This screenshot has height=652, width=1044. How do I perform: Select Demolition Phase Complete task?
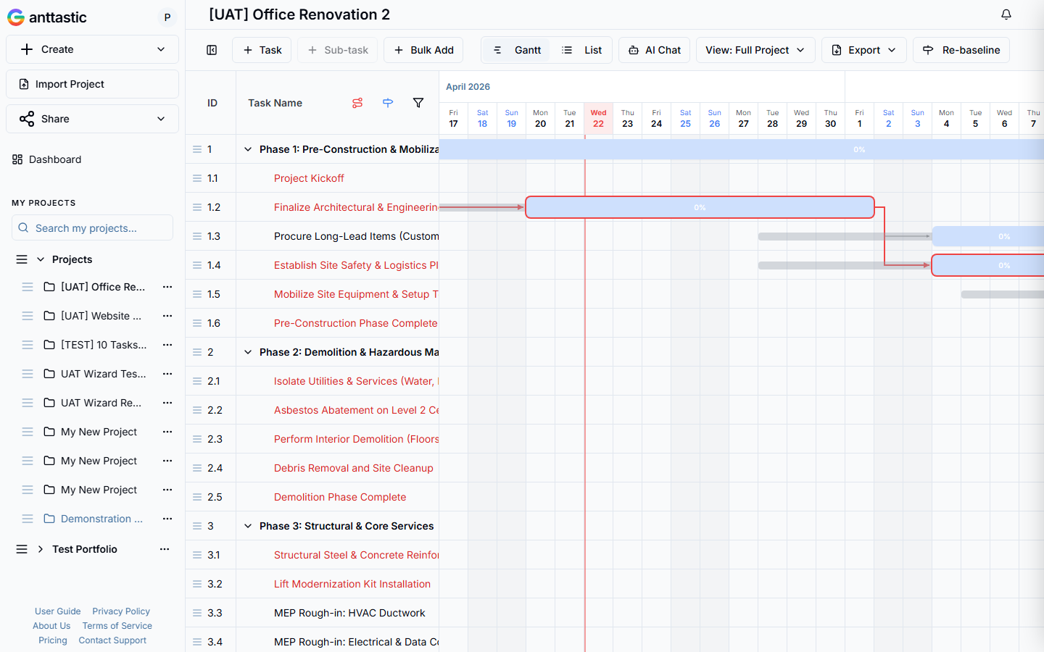click(340, 497)
